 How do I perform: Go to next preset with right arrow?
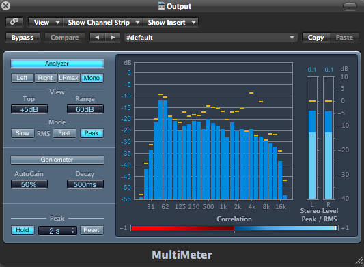[x=113, y=38]
